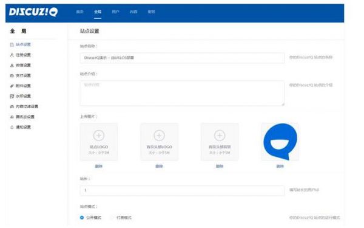Screen dimensions: 364x228
Task: Click the 站点名称 text input field
Action: pos(182,58)
